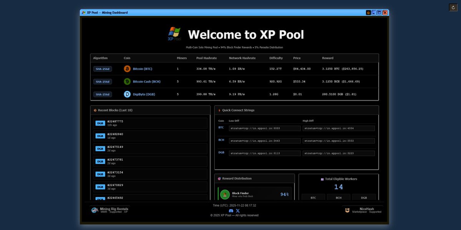Click the 94% Block Finder percentage

(x=284, y=194)
